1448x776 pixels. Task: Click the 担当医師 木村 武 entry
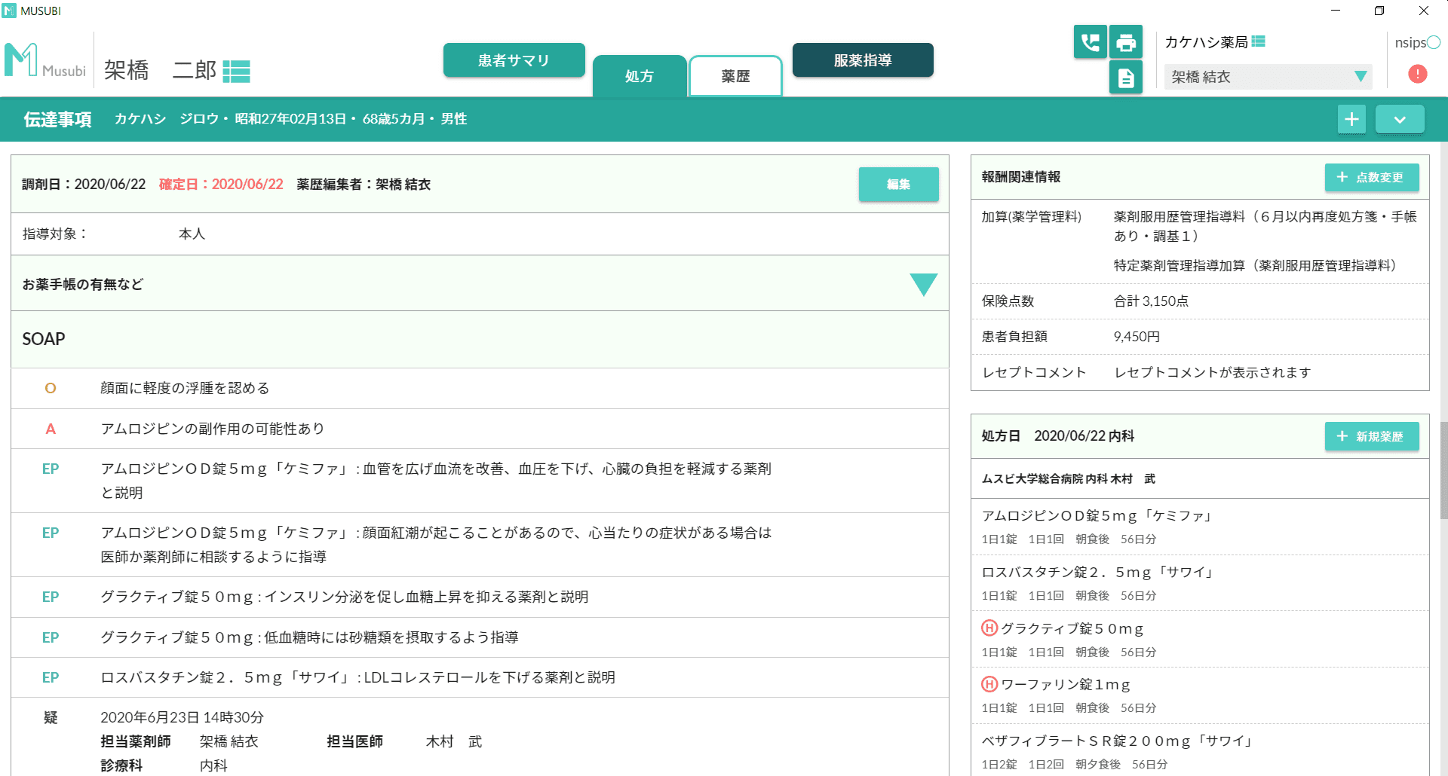click(404, 742)
